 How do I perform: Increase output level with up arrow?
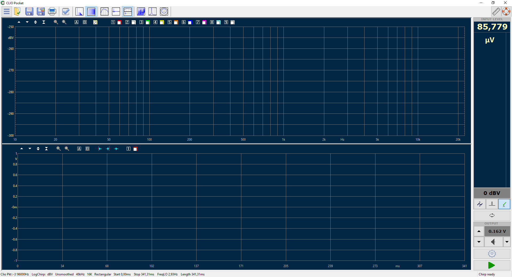[479, 231]
